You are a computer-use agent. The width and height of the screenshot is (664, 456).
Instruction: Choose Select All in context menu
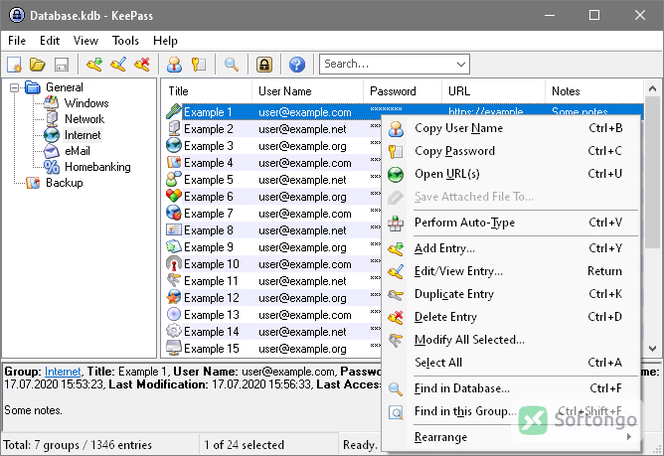510,363
